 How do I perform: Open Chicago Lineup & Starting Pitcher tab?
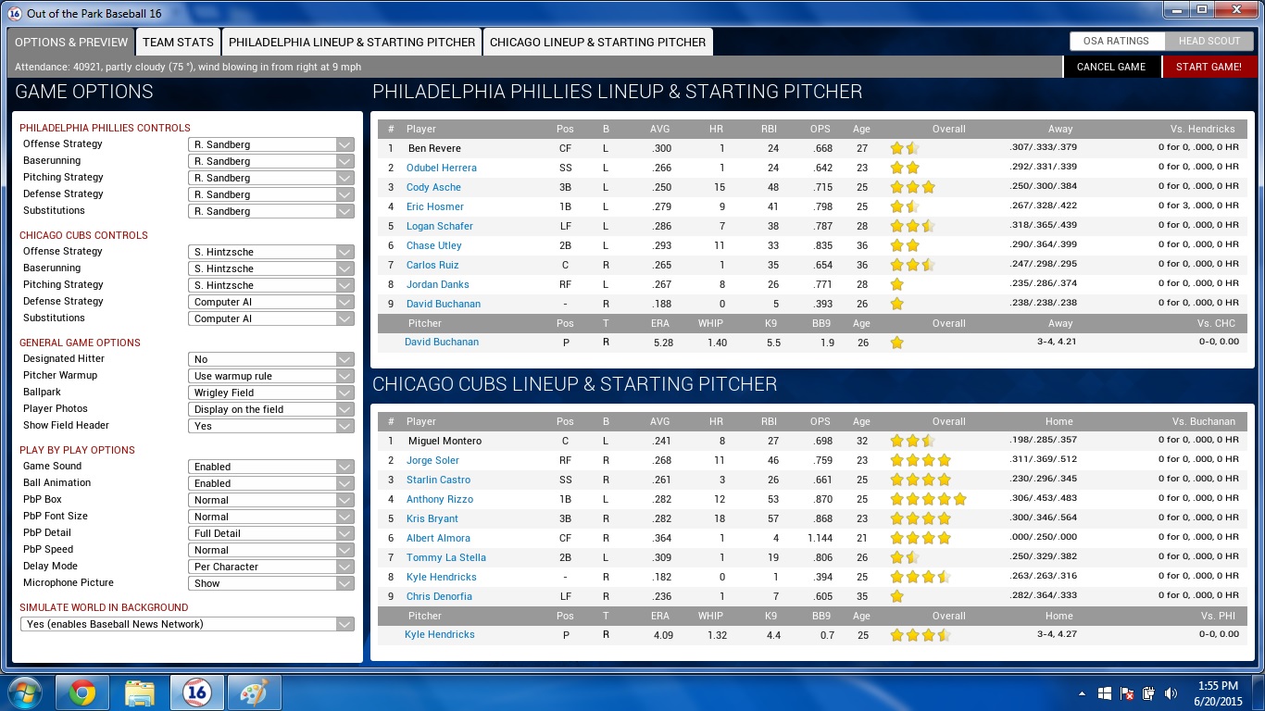point(598,42)
